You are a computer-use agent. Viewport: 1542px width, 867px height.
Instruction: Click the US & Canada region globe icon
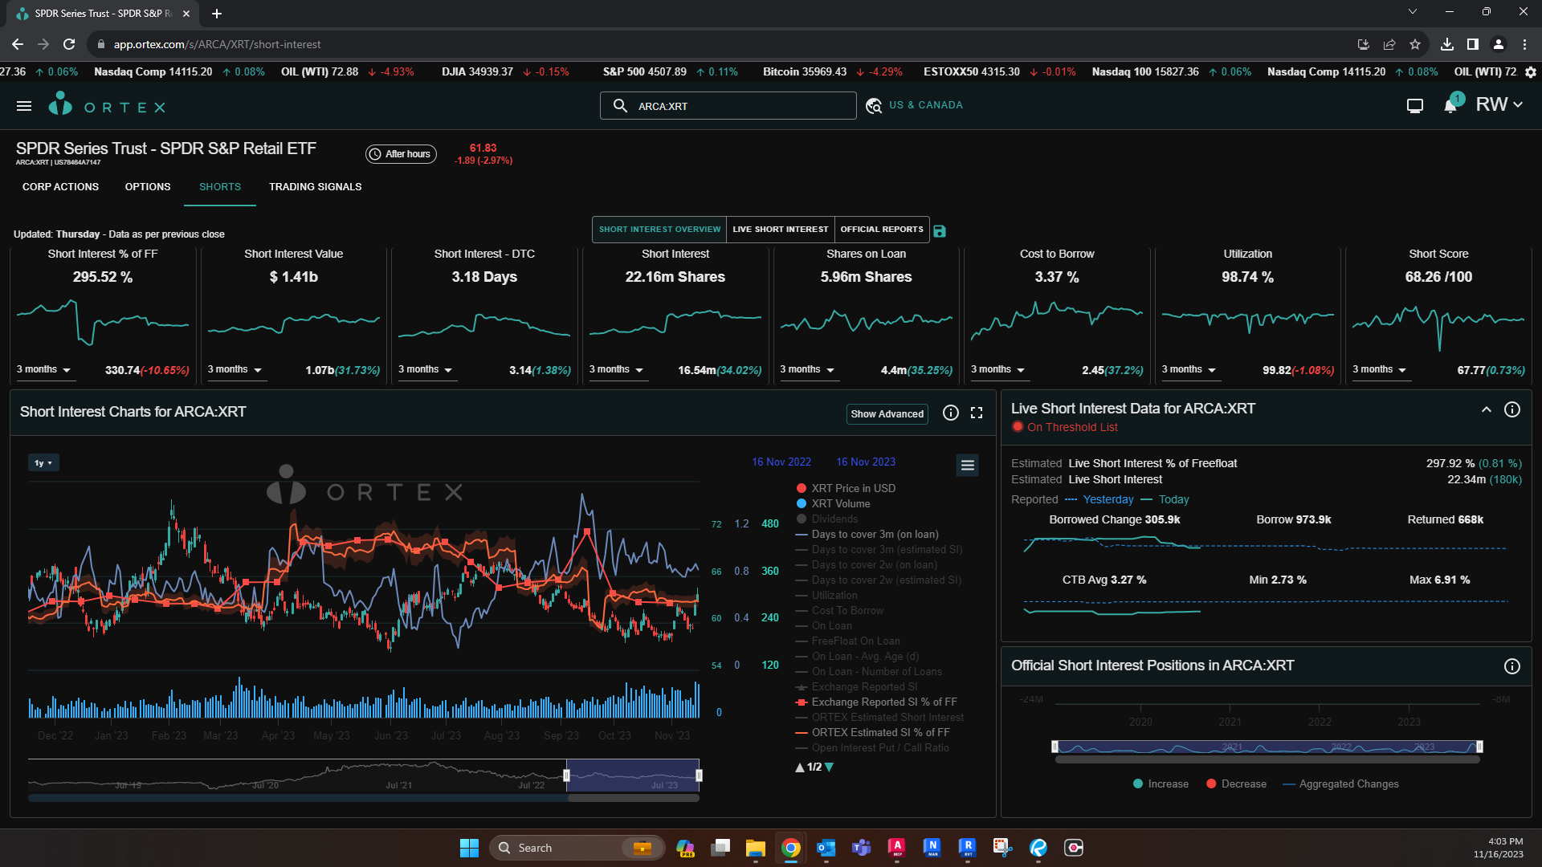pyautogui.click(x=874, y=105)
